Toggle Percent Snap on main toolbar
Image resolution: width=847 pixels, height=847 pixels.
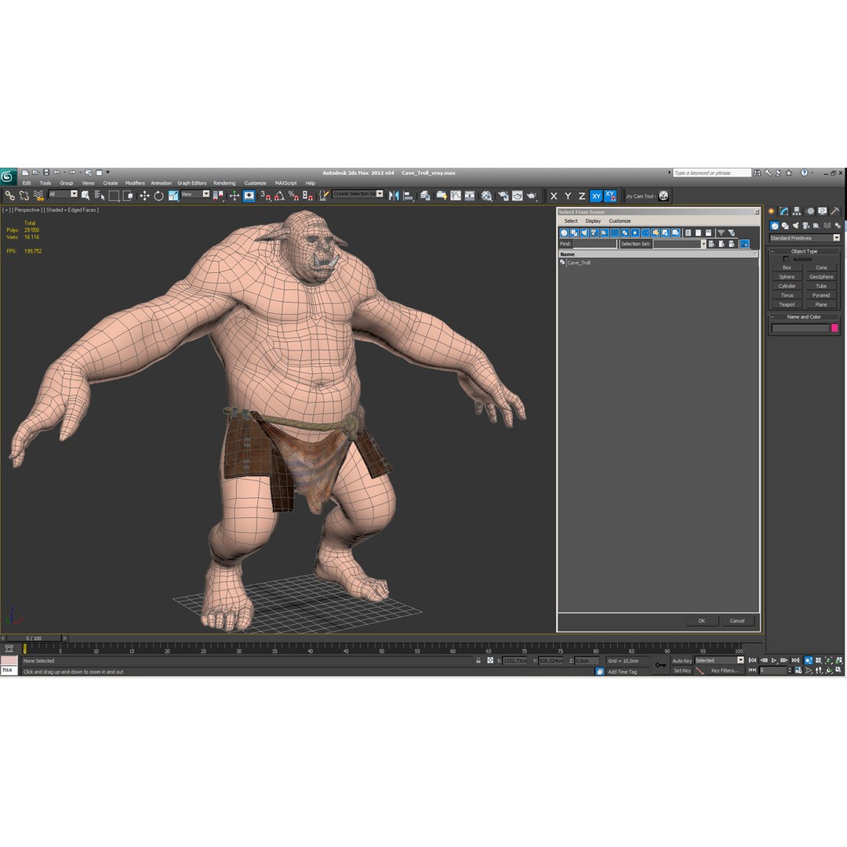[x=293, y=195]
